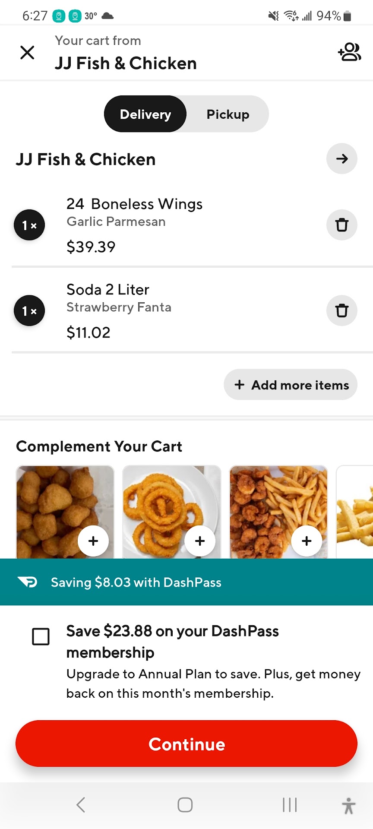Add shrimp and fries with plus icon
This screenshot has height=829, width=373.
coord(307,541)
